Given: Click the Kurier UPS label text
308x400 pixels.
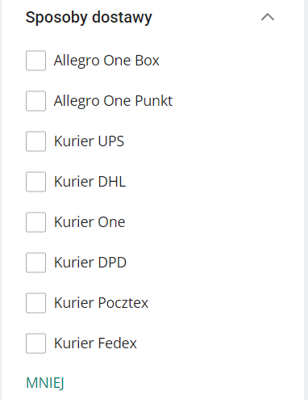Looking at the screenshot, I should 89,141.
